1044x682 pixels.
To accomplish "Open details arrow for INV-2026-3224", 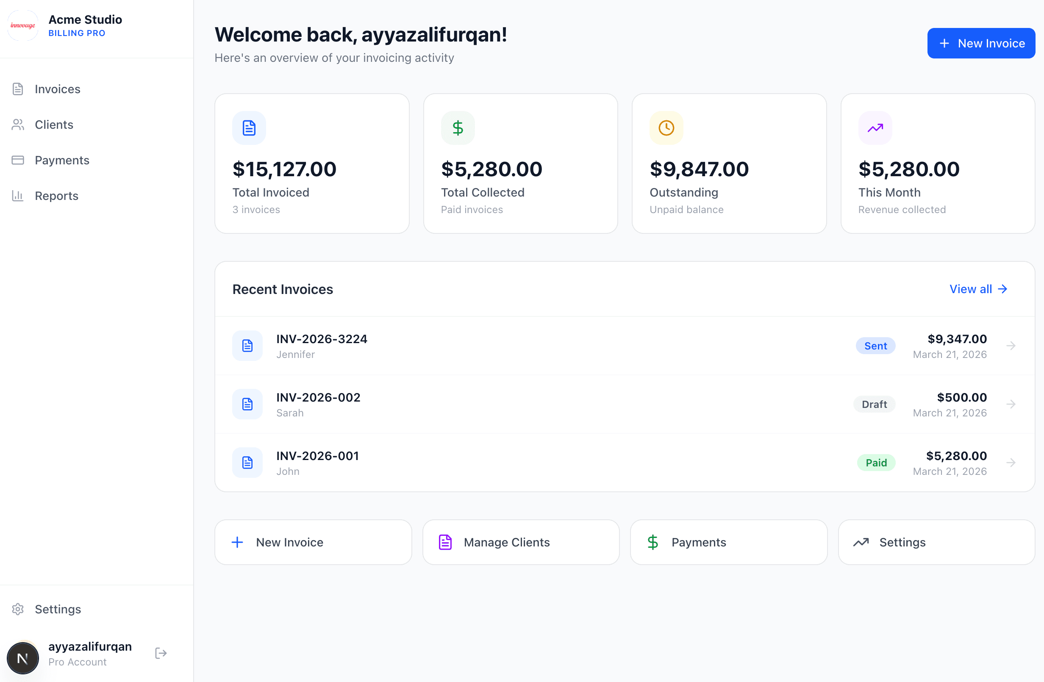I will click(x=1011, y=346).
